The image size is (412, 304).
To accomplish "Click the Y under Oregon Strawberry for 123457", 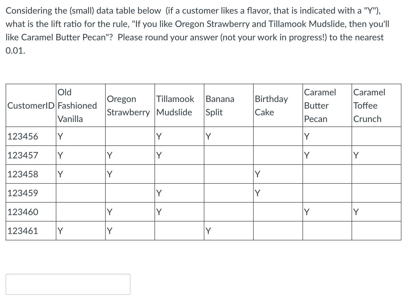I will pos(109,155).
